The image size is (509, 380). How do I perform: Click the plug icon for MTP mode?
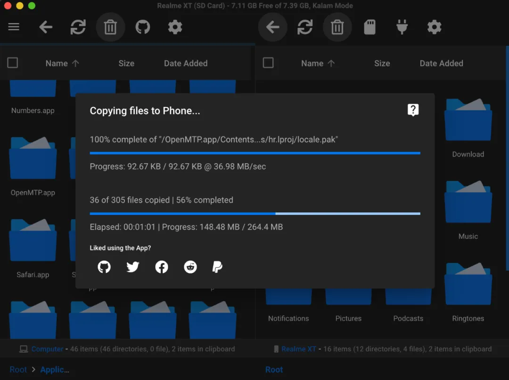(x=402, y=27)
